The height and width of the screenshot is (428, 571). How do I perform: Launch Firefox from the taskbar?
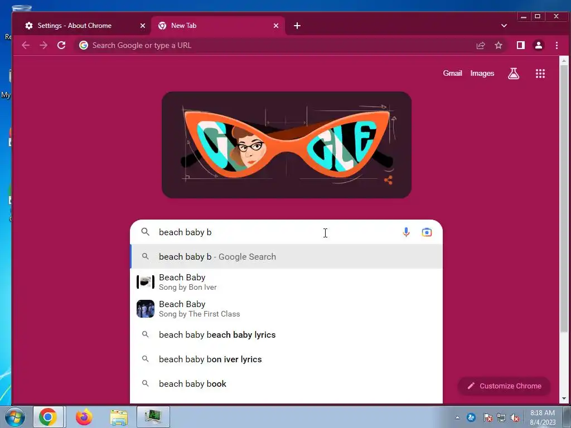(x=84, y=417)
